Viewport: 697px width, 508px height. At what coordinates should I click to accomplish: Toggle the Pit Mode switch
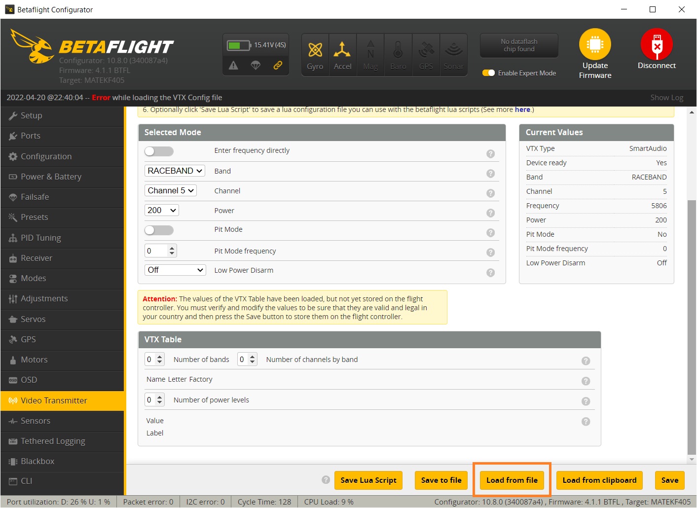point(159,230)
